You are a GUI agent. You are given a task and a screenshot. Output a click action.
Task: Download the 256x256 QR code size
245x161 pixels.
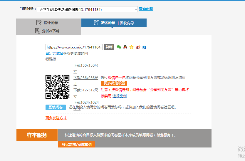tap(86, 81)
